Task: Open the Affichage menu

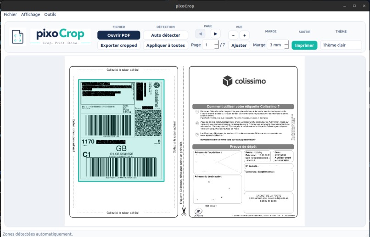Action: [30, 14]
